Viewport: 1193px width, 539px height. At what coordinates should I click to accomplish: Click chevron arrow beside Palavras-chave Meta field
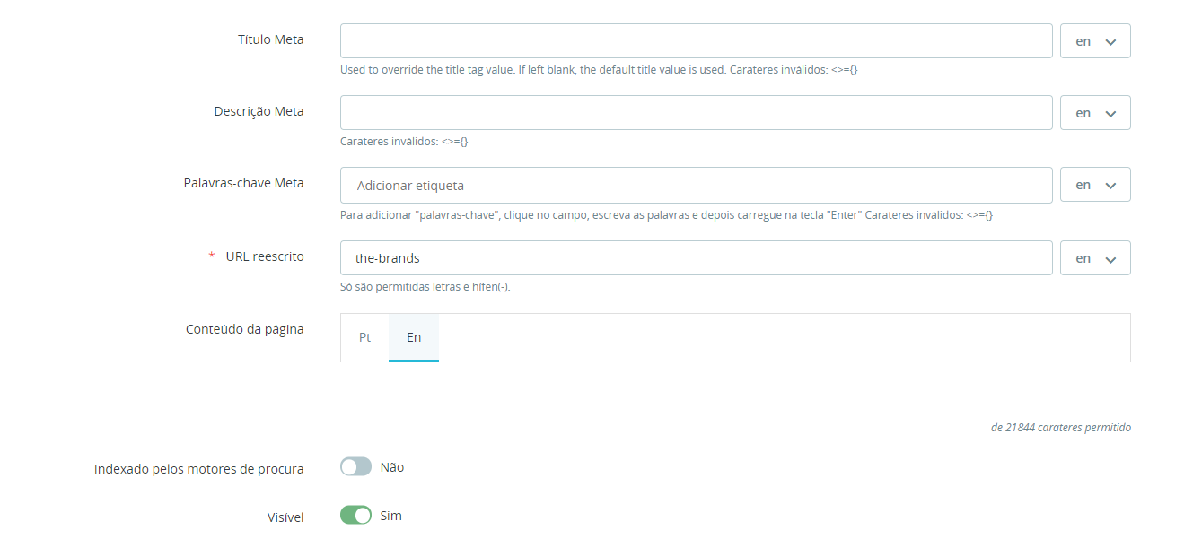click(x=1110, y=186)
